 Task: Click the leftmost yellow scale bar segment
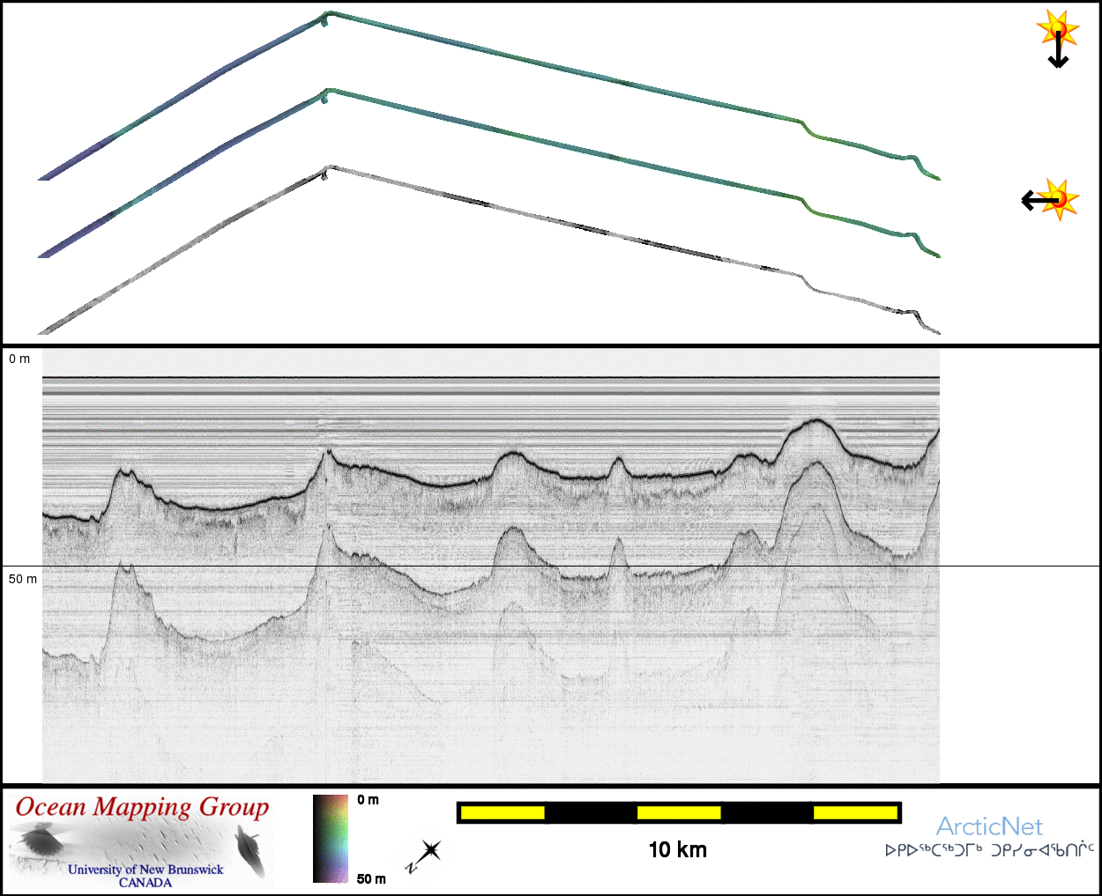coord(502,812)
